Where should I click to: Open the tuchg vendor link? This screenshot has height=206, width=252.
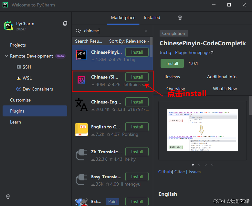click(x=165, y=53)
